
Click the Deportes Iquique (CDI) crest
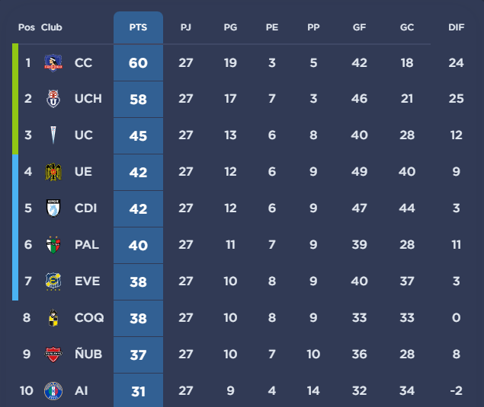[x=53, y=208]
